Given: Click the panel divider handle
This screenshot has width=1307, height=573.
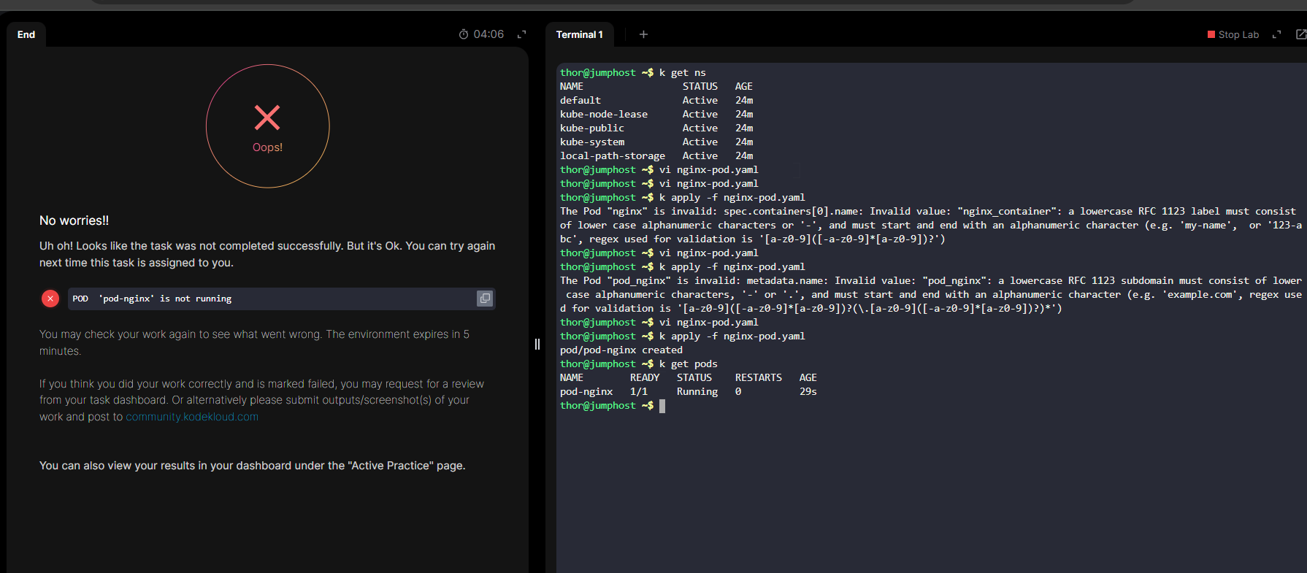Looking at the screenshot, I should 537,344.
